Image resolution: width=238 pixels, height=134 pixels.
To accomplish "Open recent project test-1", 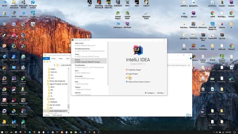I will point(89,72).
